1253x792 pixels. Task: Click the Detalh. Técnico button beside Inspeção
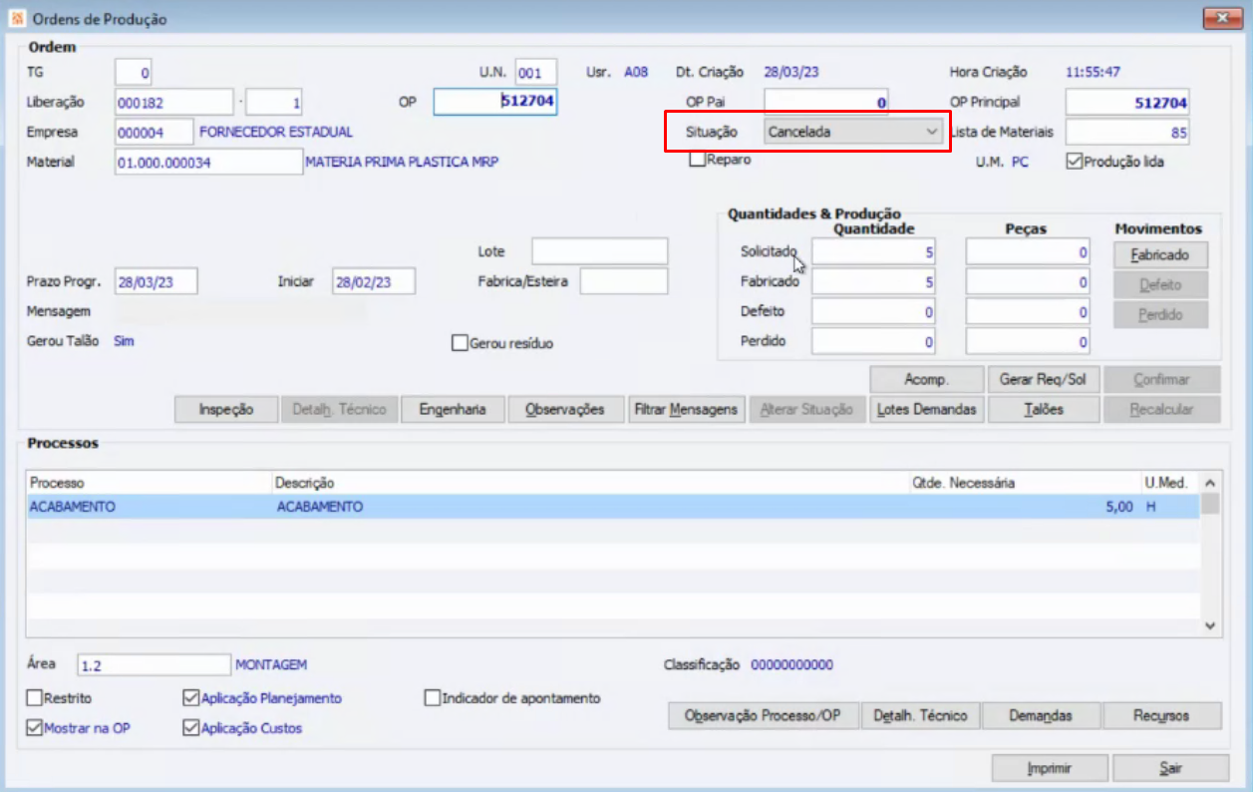[340, 409]
